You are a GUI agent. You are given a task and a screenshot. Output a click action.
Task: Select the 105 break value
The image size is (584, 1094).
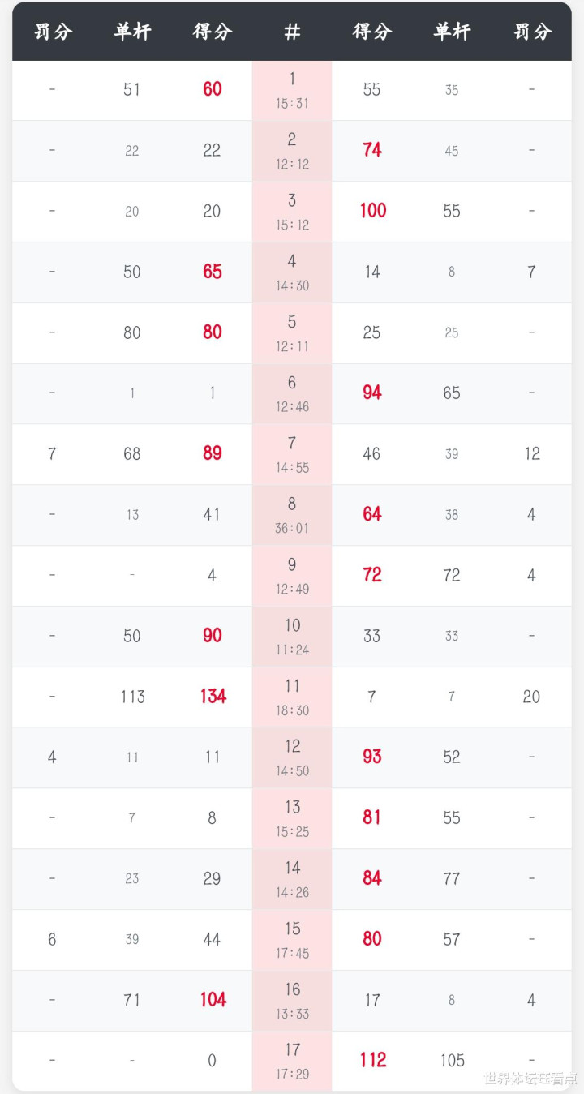tap(452, 1060)
